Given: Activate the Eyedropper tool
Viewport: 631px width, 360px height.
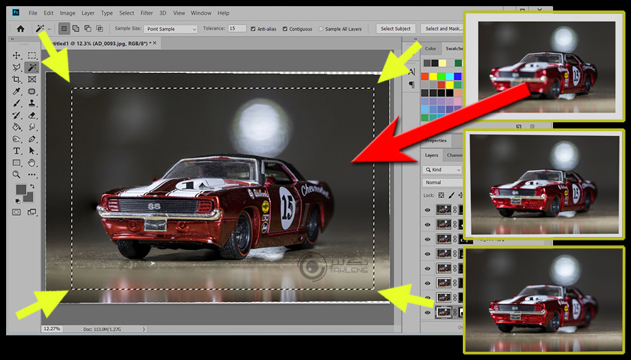Looking at the screenshot, I should click(x=16, y=92).
